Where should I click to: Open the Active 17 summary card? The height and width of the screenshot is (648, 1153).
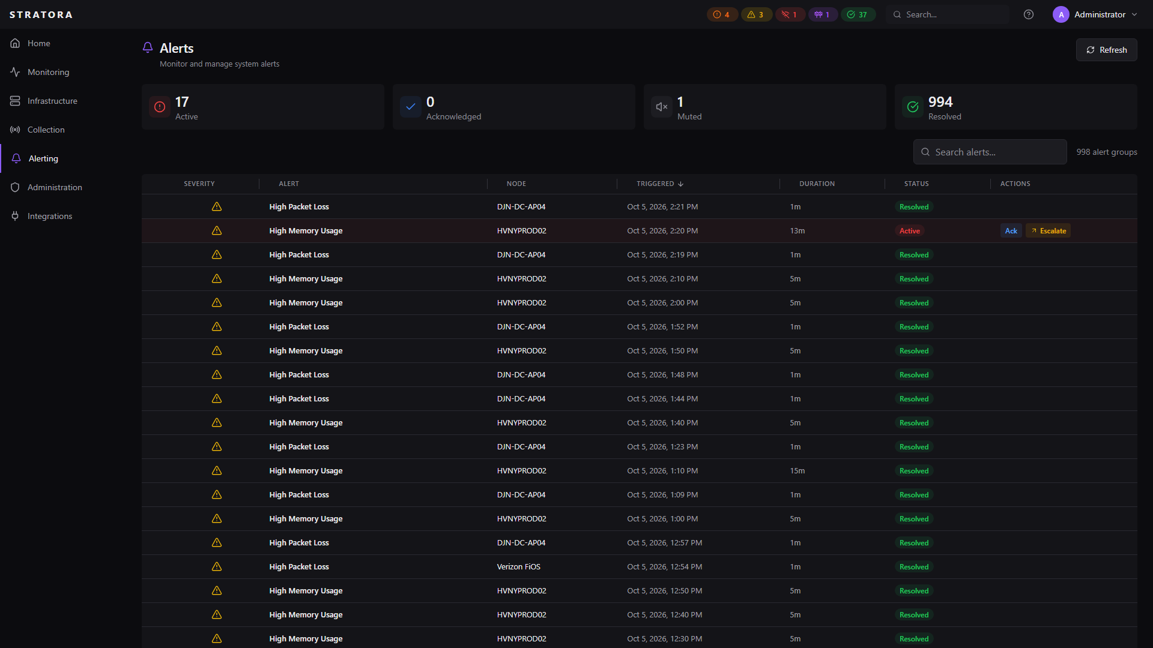point(263,107)
